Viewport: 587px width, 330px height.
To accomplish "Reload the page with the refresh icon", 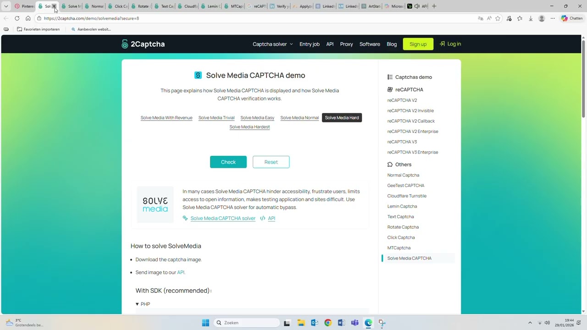I will pos(17,18).
